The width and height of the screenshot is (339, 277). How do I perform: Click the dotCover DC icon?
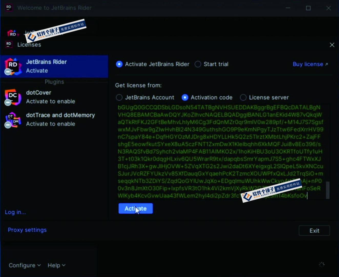[13, 97]
